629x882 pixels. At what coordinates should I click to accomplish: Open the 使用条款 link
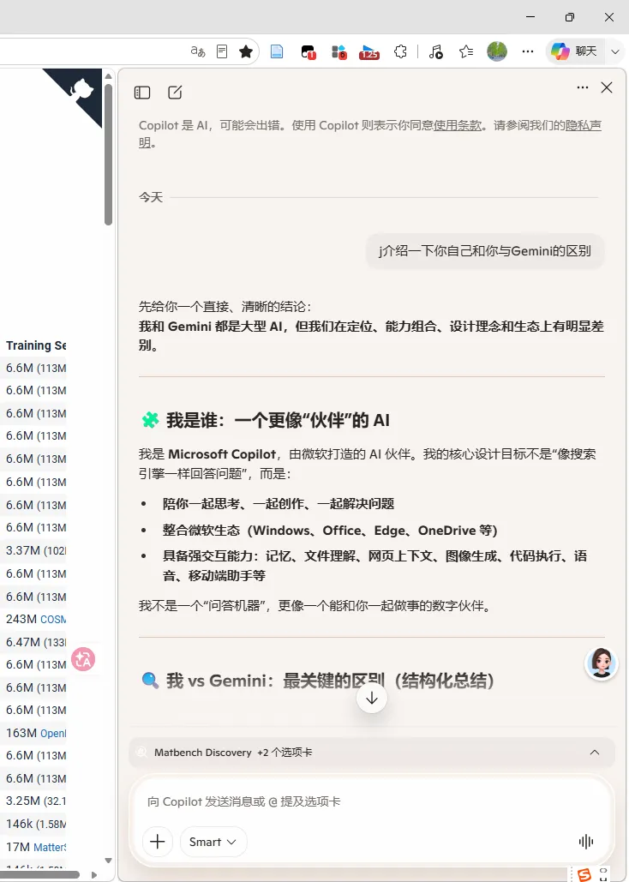point(458,125)
